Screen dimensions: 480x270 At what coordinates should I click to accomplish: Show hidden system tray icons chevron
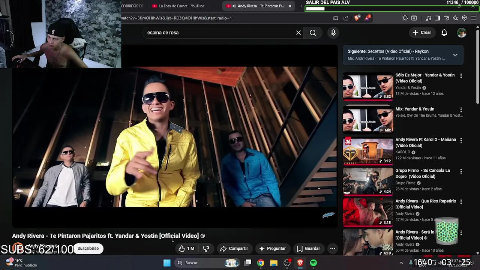(x=401, y=263)
